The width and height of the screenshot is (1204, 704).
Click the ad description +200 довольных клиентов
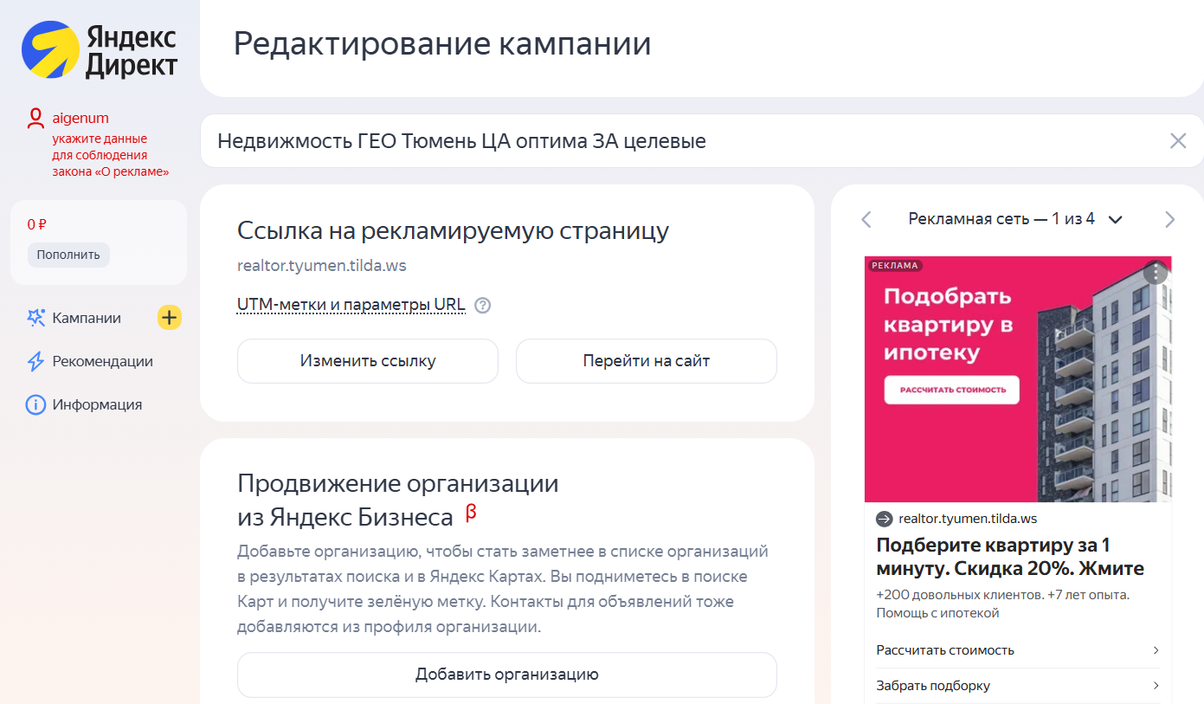pos(1003,604)
